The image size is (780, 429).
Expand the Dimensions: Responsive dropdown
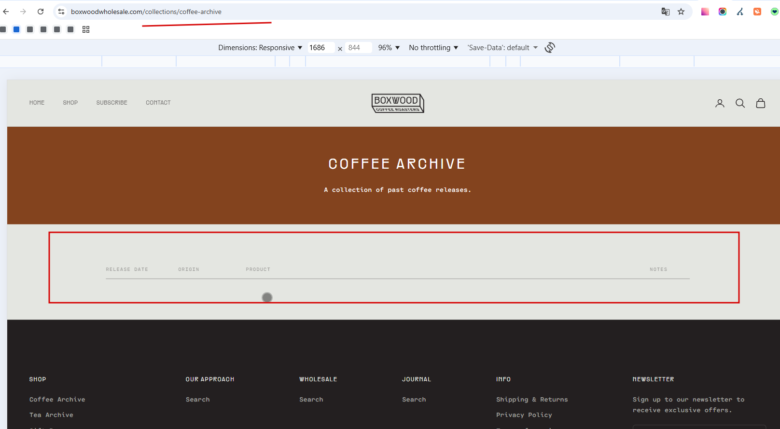[260, 48]
